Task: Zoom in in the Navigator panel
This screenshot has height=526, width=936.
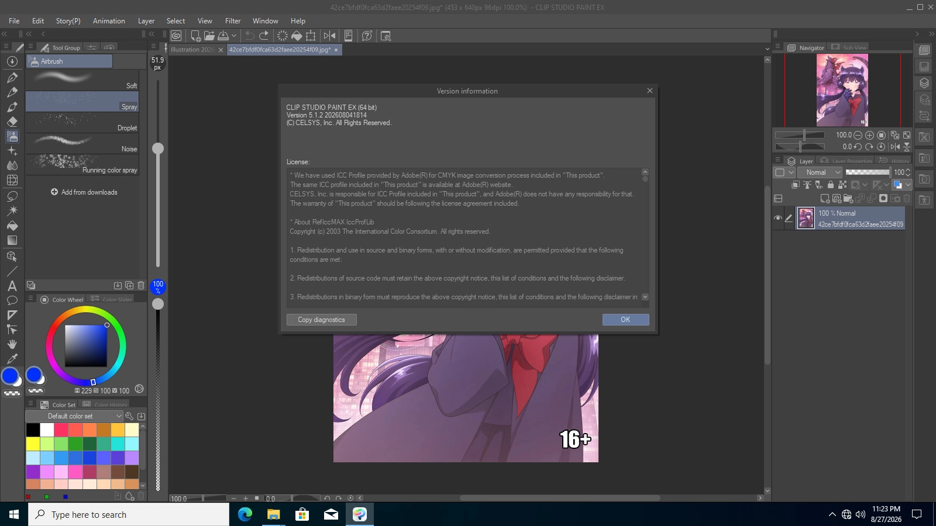Action: coord(869,135)
